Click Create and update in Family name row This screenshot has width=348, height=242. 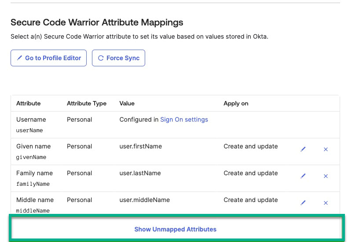[251, 173]
